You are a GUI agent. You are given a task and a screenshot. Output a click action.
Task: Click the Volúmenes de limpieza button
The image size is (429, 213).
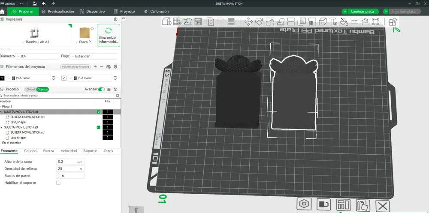(75, 67)
